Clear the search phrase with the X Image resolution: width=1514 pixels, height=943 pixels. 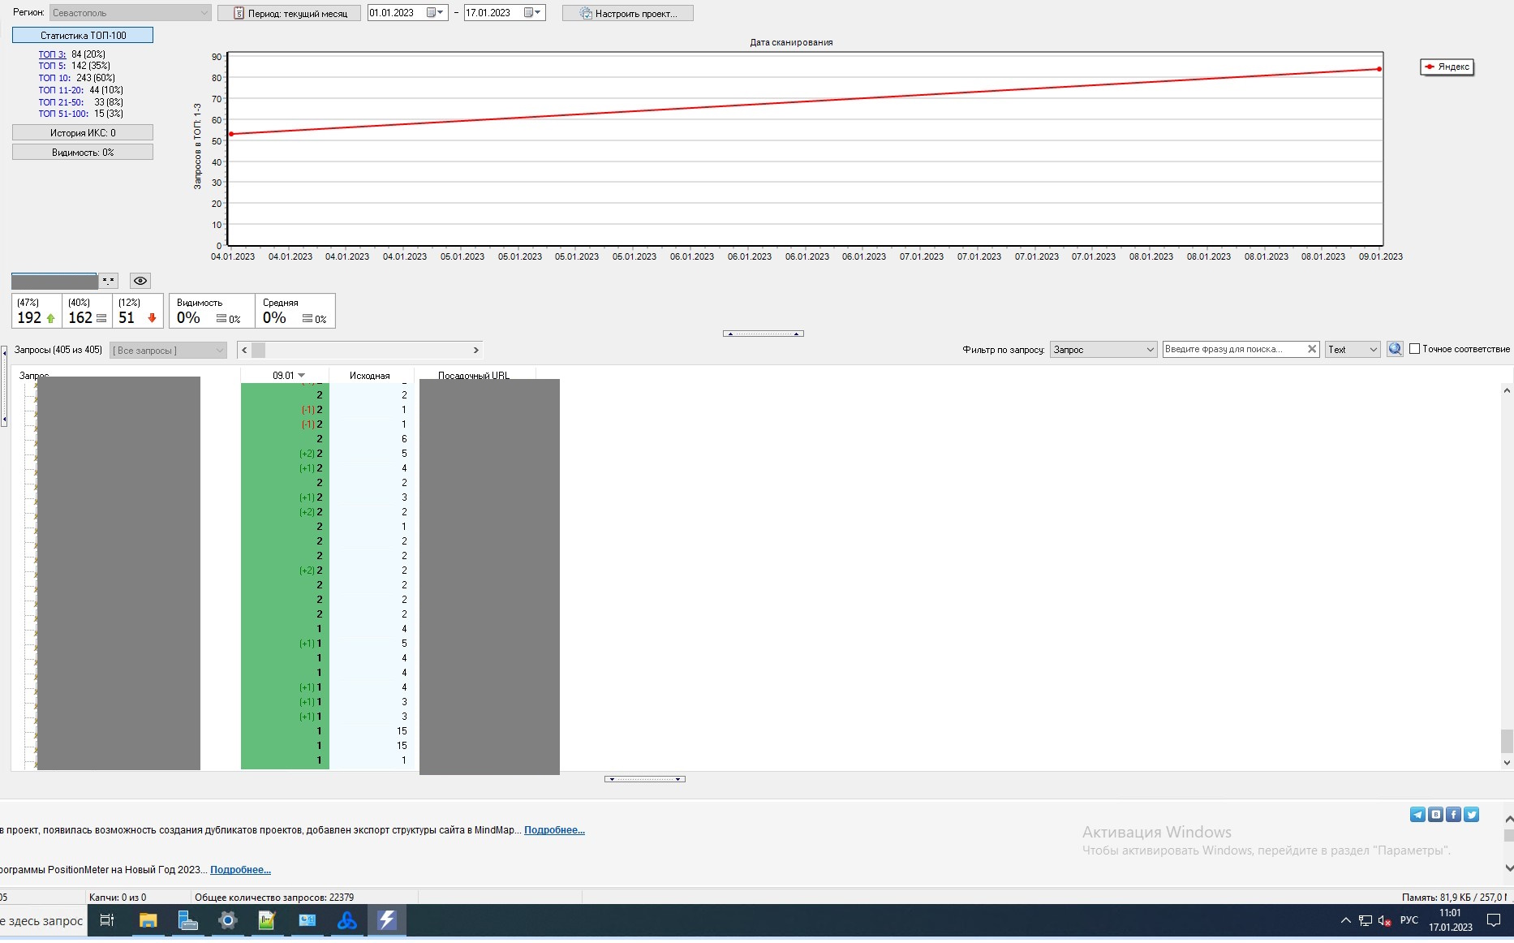(x=1311, y=349)
